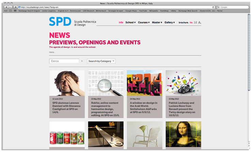The width and height of the screenshot is (252, 152).
Task: Switch language with the ita. link
Action: (x=191, y=22)
